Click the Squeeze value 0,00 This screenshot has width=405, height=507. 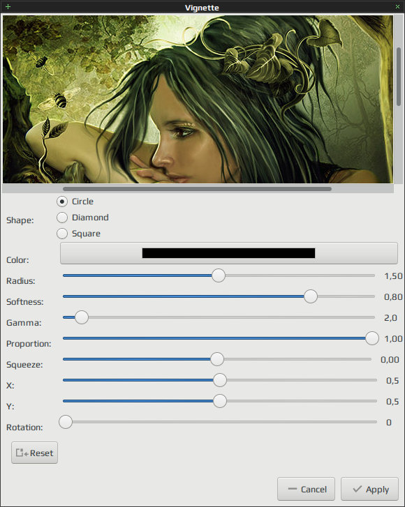click(390, 360)
